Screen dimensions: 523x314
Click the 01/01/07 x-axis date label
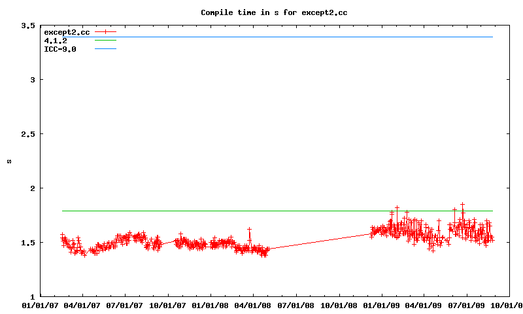[x=40, y=305]
